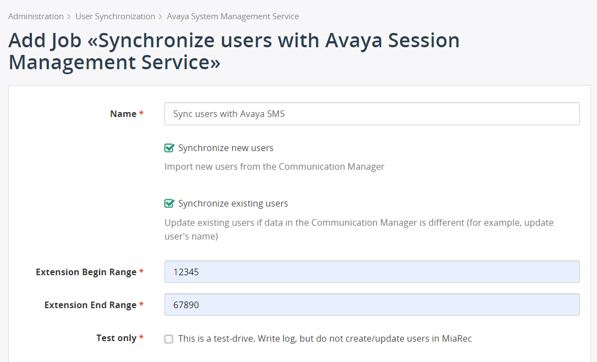
Task: Click the Synchronize new users label
Action: (x=226, y=148)
